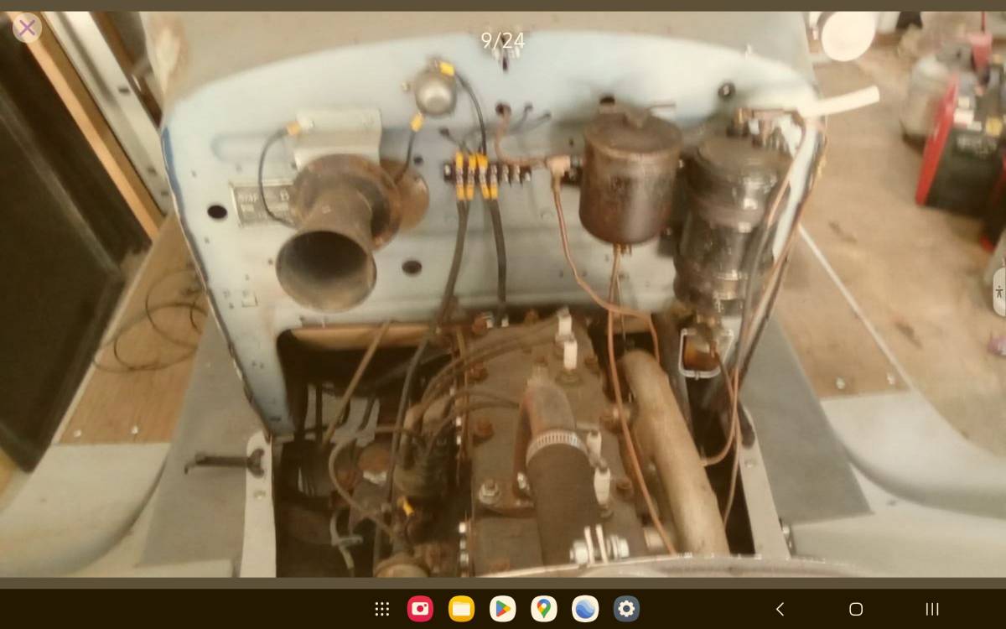Open the yellow My Files folder app

[x=461, y=609]
